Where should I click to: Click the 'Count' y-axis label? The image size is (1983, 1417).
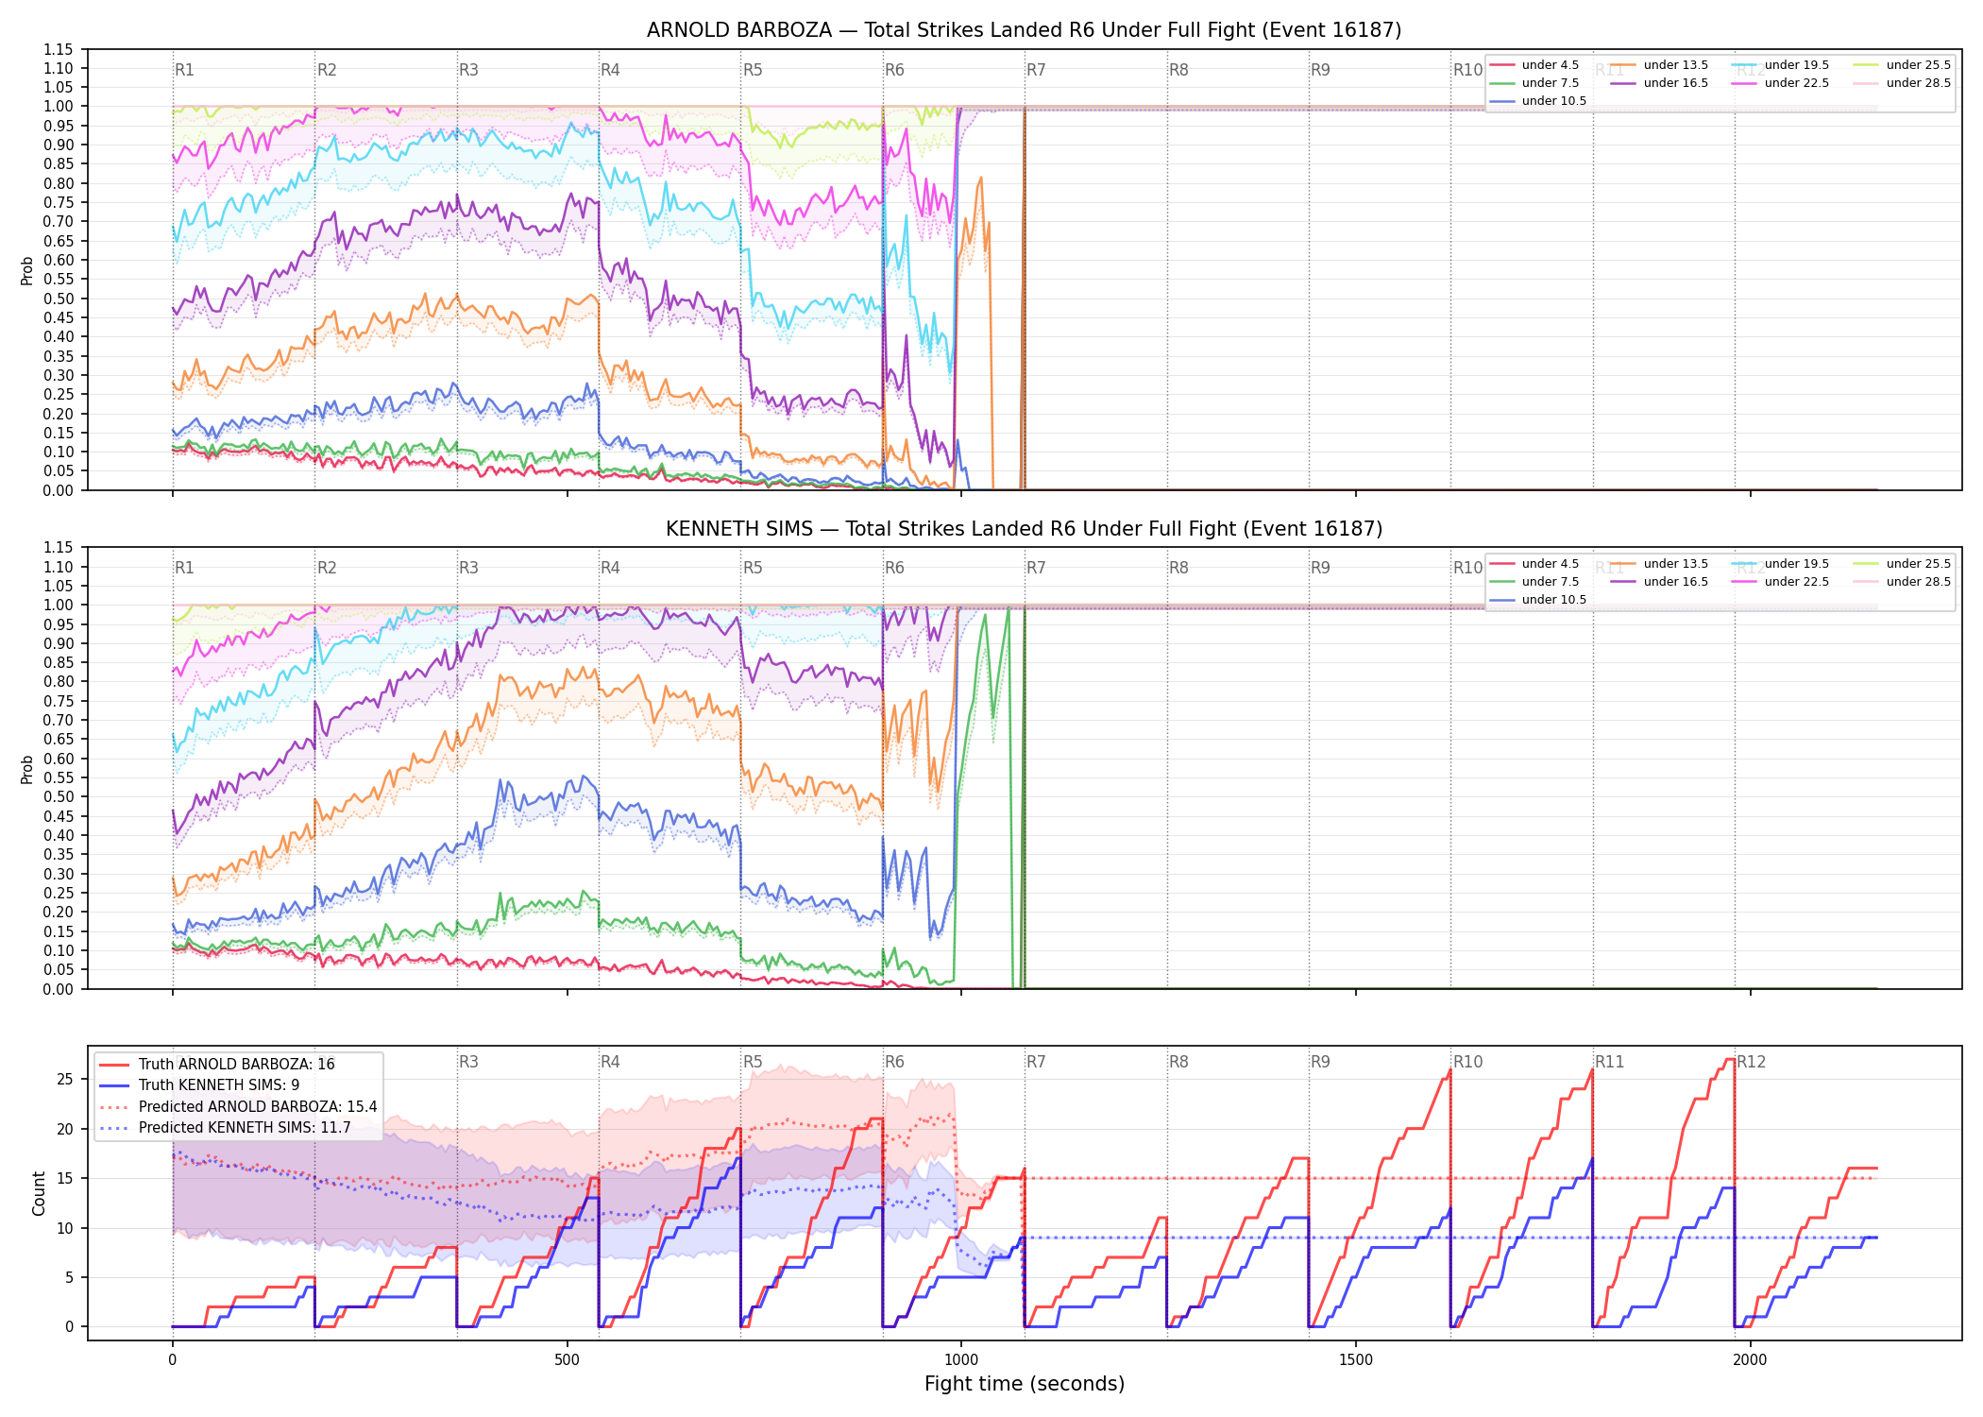coord(39,1193)
